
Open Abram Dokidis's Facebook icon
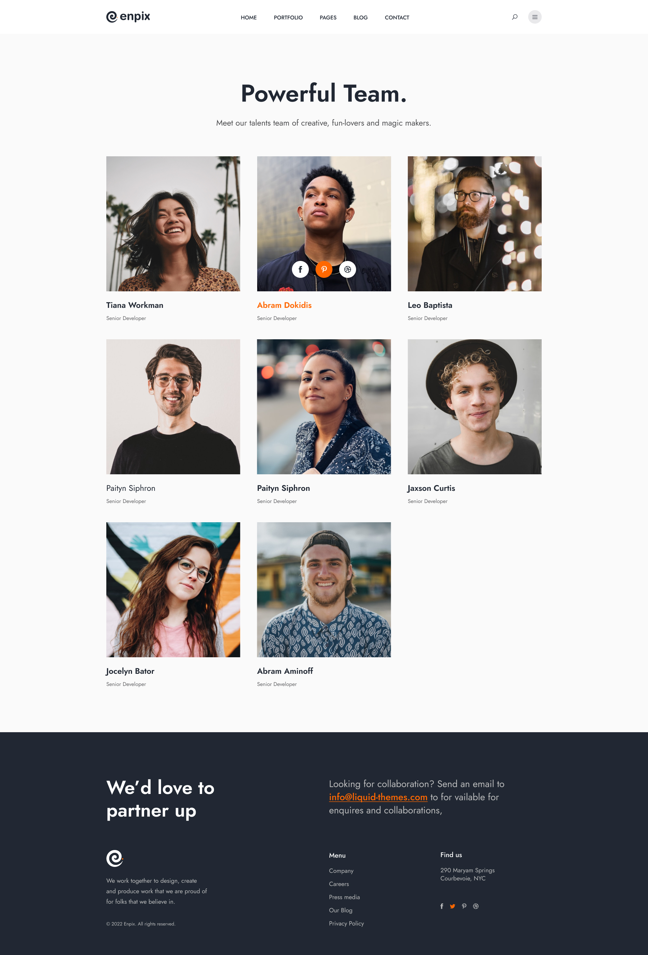[x=300, y=269]
